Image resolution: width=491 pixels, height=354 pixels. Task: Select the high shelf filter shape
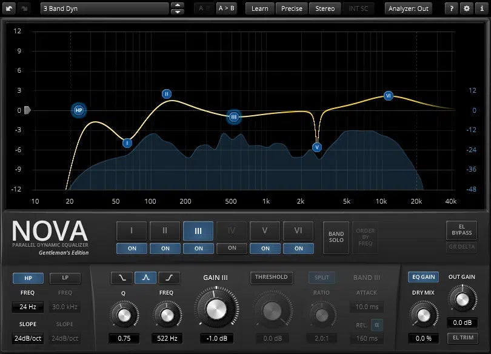[x=169, y=278]
